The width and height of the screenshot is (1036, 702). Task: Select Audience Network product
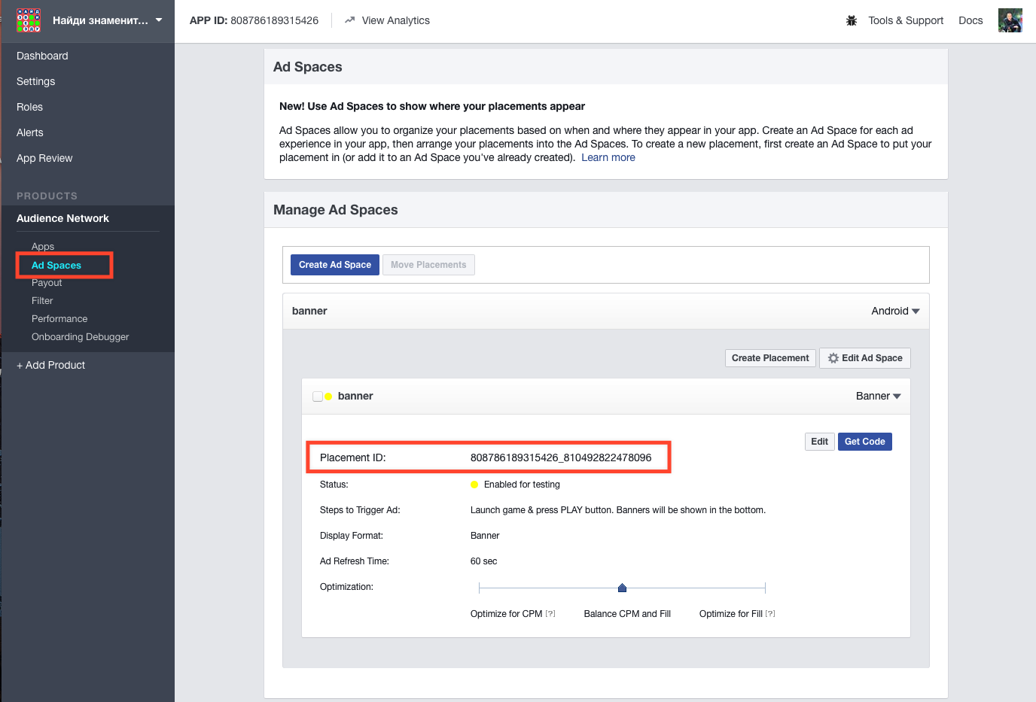pyautogui.click(x=62, y=218)
